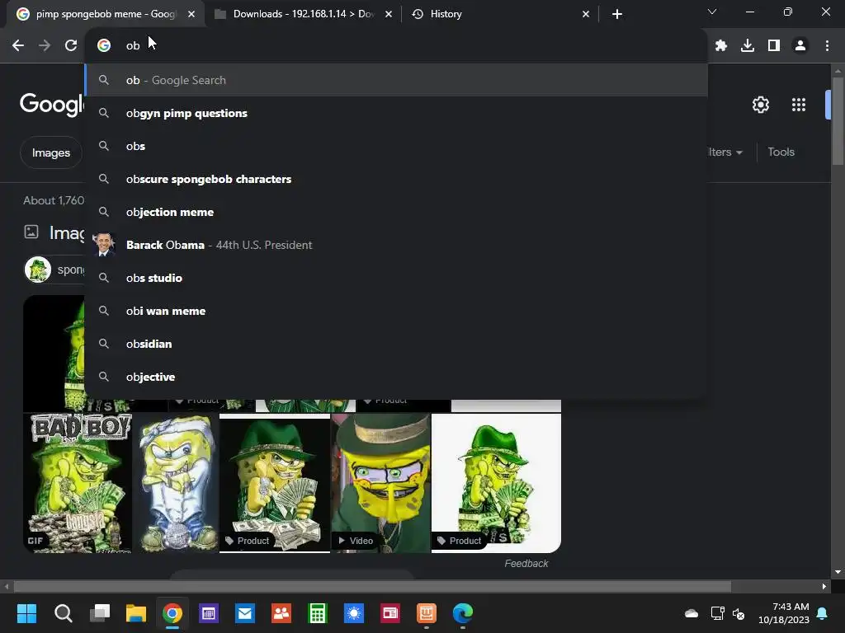Close the Downloads tab
845x633 pixels.
coord(389,14)
